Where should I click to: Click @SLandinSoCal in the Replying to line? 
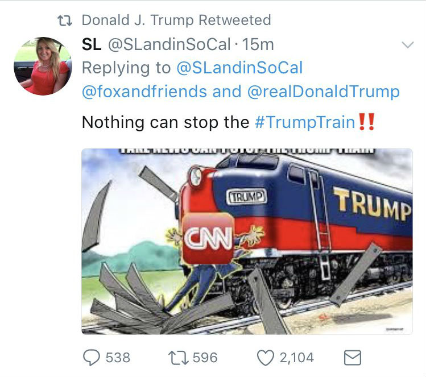(239, 68)
